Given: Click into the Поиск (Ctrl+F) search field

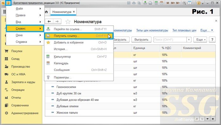Looking at the screenshot, I should 170,40.
